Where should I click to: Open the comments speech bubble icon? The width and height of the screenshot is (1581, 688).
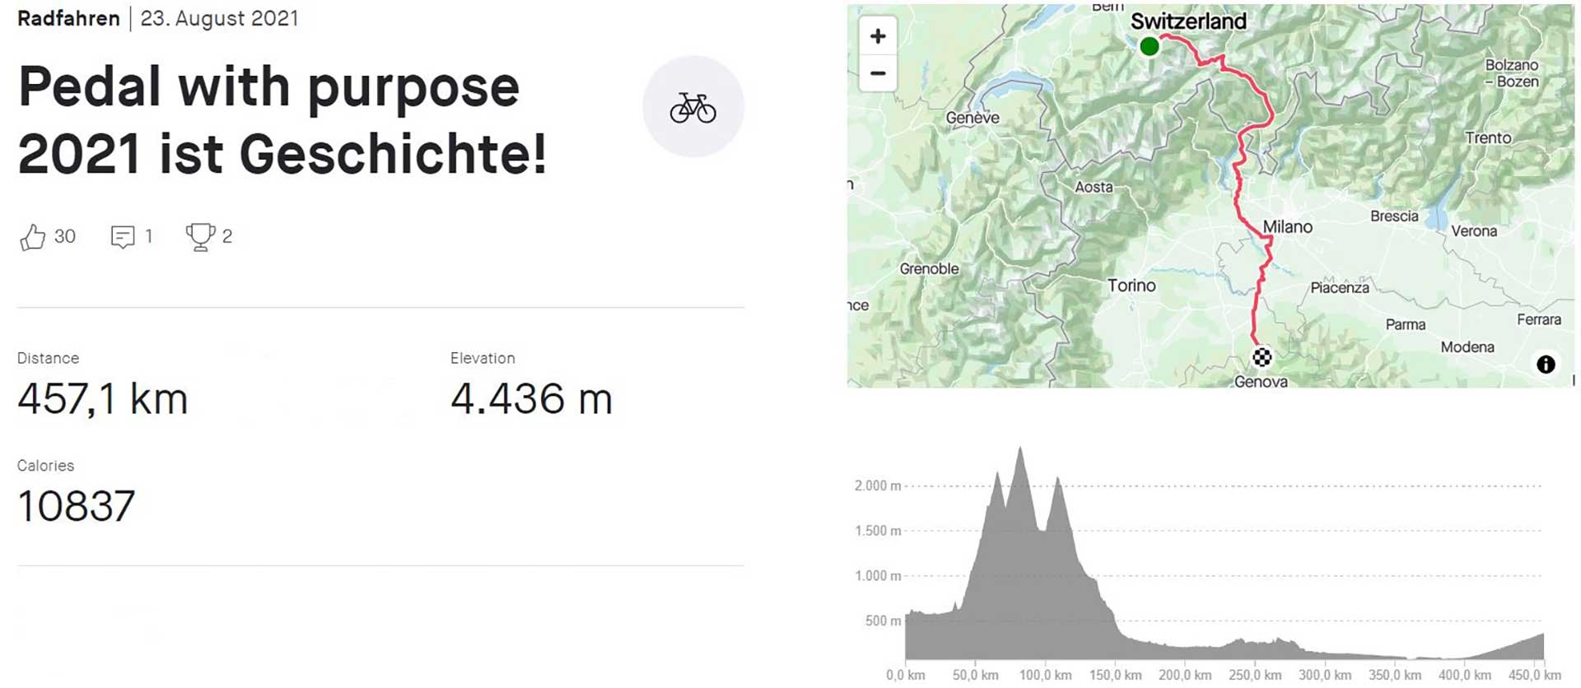[x=123, y=237]
